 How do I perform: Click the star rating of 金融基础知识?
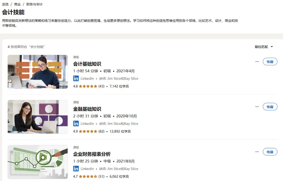pos(88,131)
